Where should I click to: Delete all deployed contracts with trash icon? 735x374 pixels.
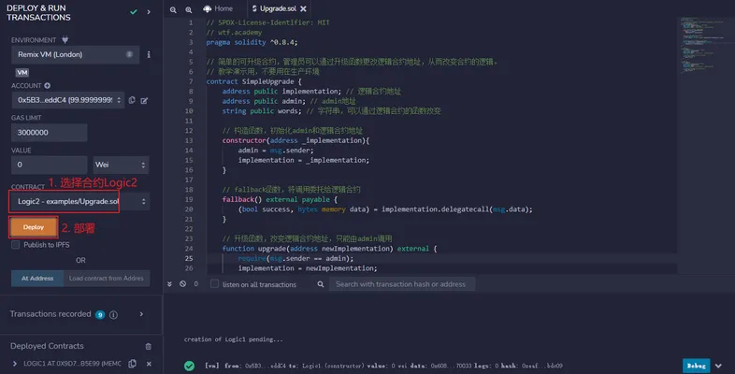click(x=148, y=346)
